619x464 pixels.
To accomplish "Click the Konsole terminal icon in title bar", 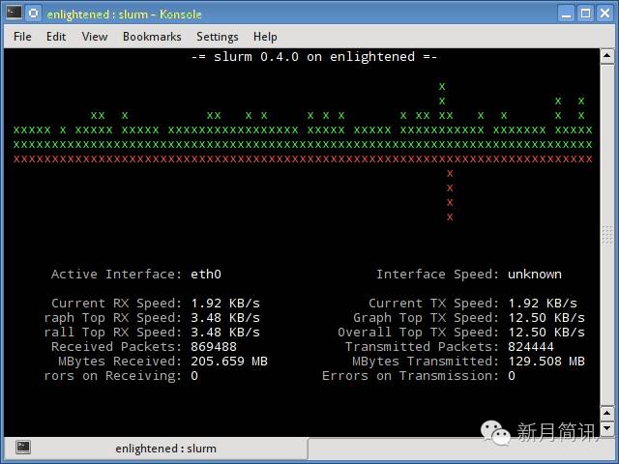I will (14, 13).
